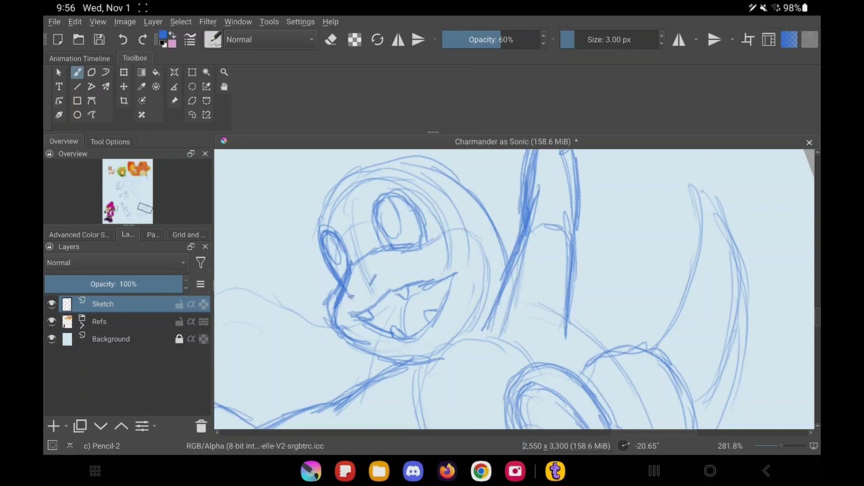This screenshot has width=864, height=486.
Task: Lock the Sketch layer
Action: point(179,304)
